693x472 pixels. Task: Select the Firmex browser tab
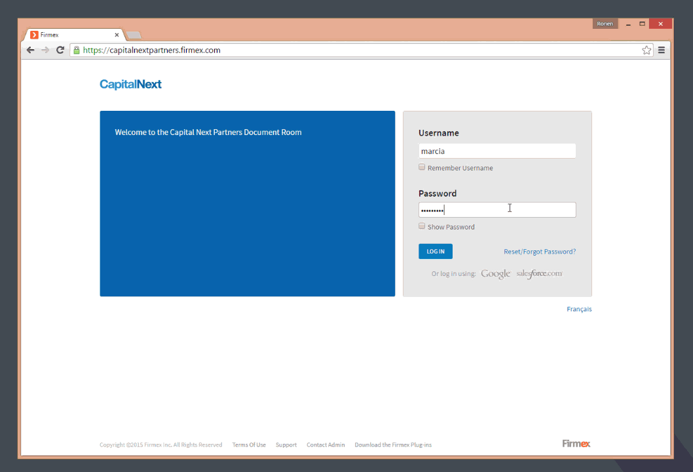coord(73,35)
